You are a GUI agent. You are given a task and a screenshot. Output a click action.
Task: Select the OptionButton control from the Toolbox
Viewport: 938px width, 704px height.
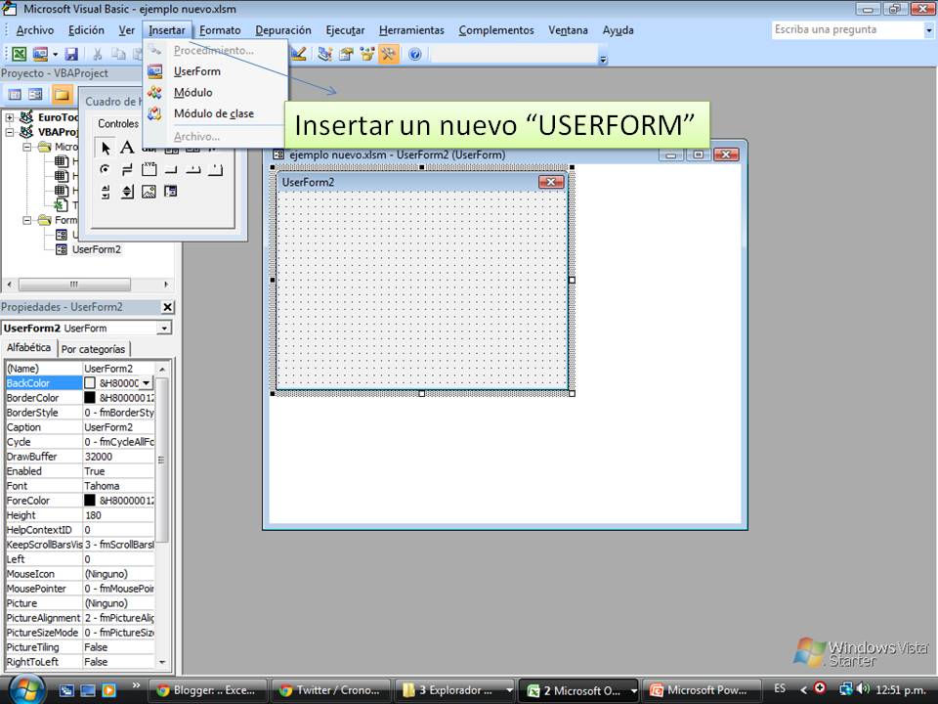pos(105,169)
